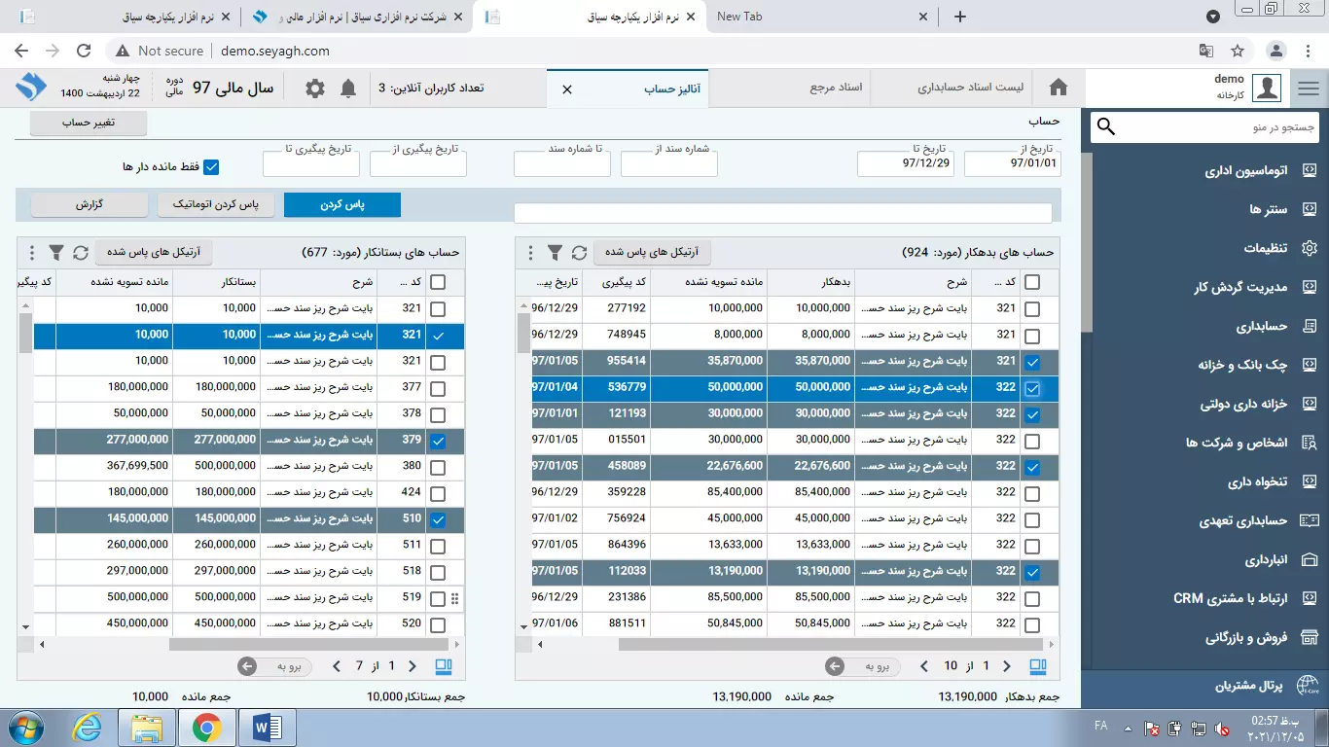
Task: Open the notifications bell icon
Action: pyautogui.click(x=348, y=89)
